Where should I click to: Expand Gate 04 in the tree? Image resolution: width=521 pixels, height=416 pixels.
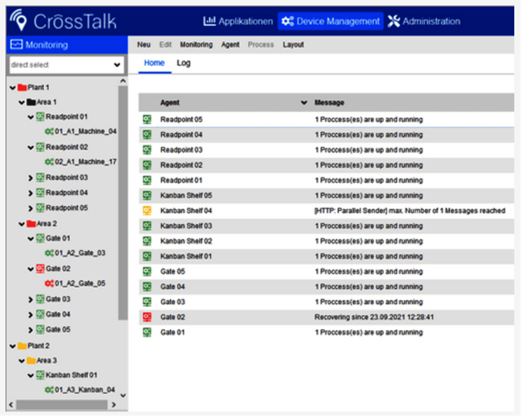[x=30, y=315]
